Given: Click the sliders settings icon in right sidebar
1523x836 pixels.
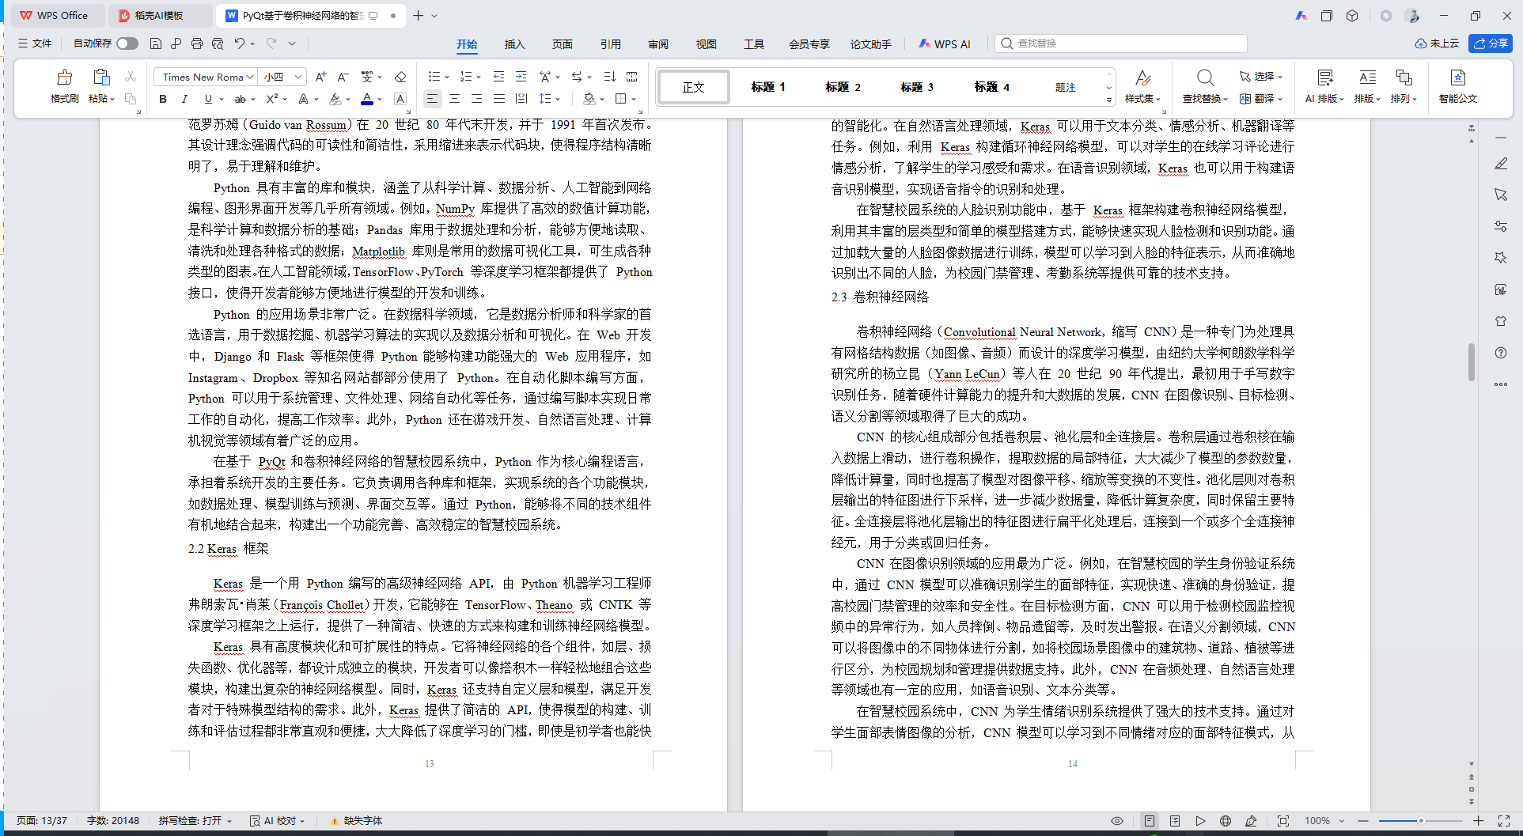Looking at the screenshot, I should (1501, 226).
